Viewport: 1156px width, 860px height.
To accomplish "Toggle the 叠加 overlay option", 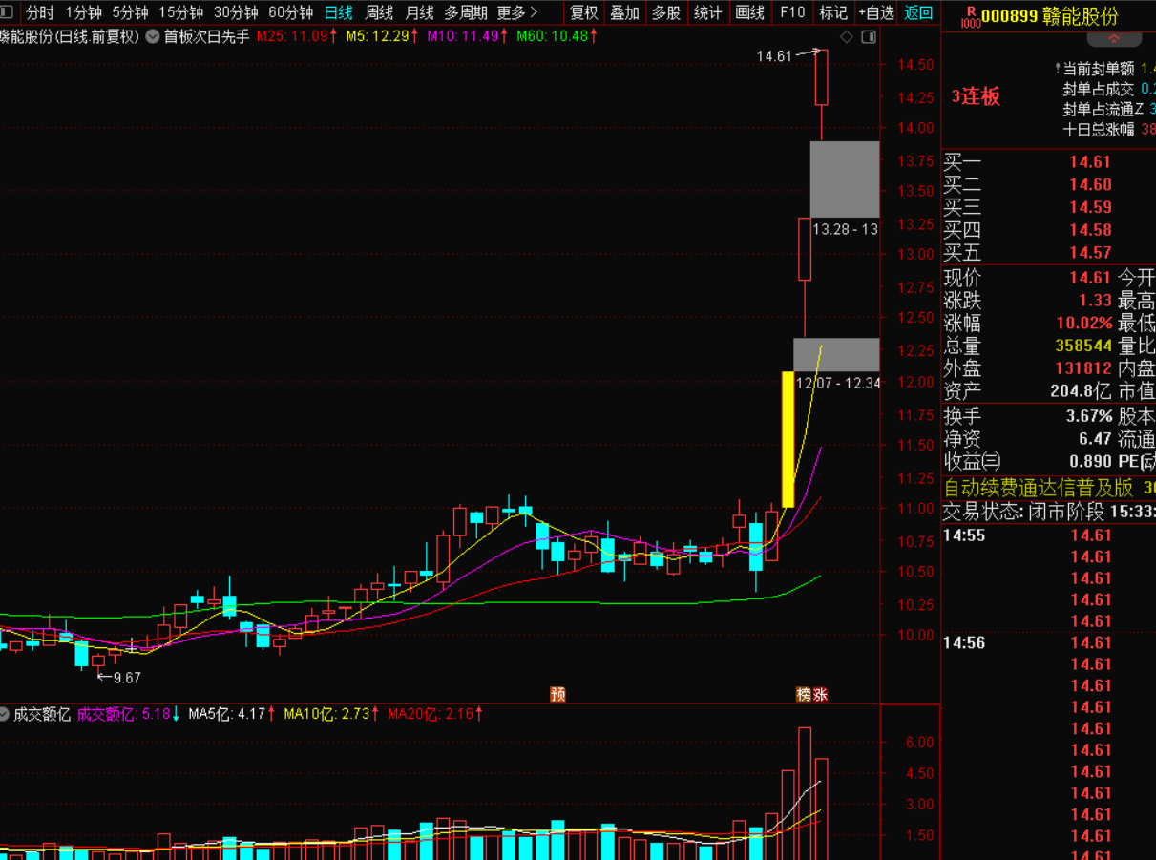I will click(x=624, y=12).
